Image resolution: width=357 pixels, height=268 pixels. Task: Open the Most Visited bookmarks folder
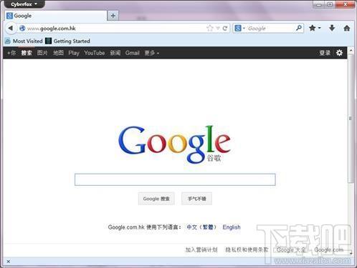[24, 41]
